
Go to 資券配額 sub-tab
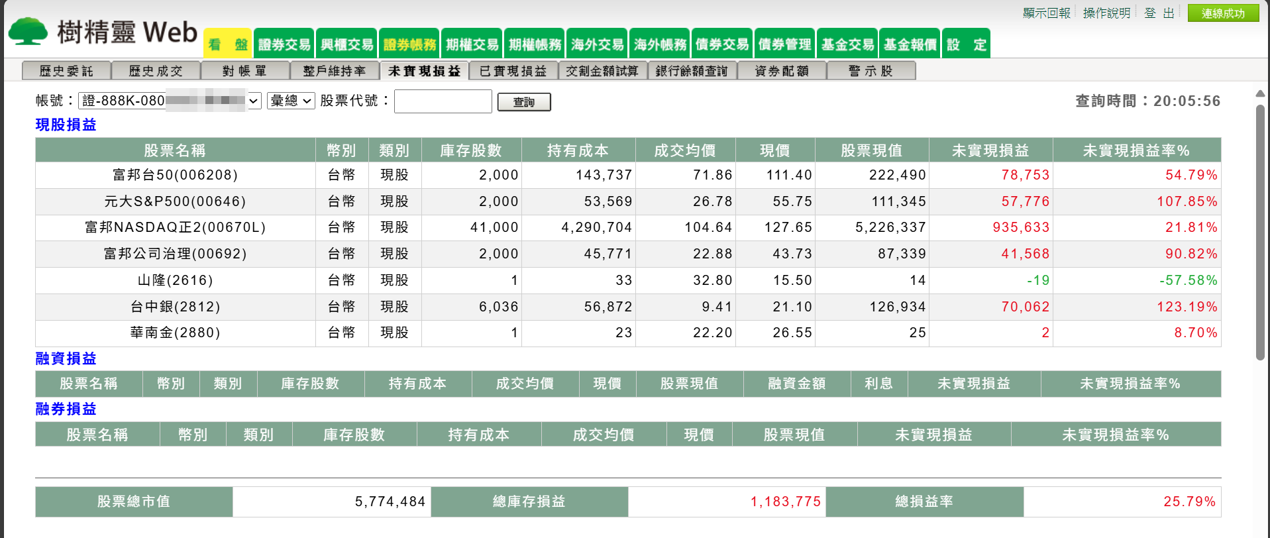coord(782,71)
